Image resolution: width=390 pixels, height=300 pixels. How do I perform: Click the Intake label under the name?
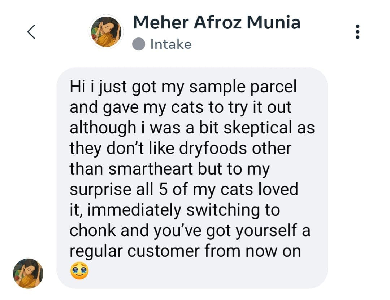pos(170,44)
